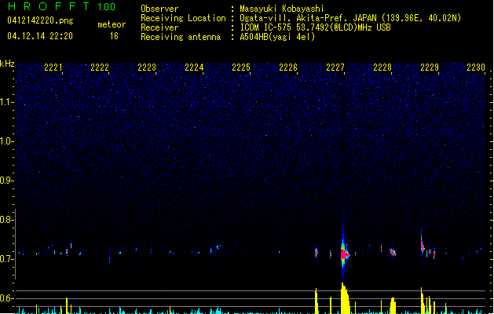This screenshot has width=494, height=314.
Task: Click the 2223 time marker
Action: pyautogui.click(x=147, y=68)
